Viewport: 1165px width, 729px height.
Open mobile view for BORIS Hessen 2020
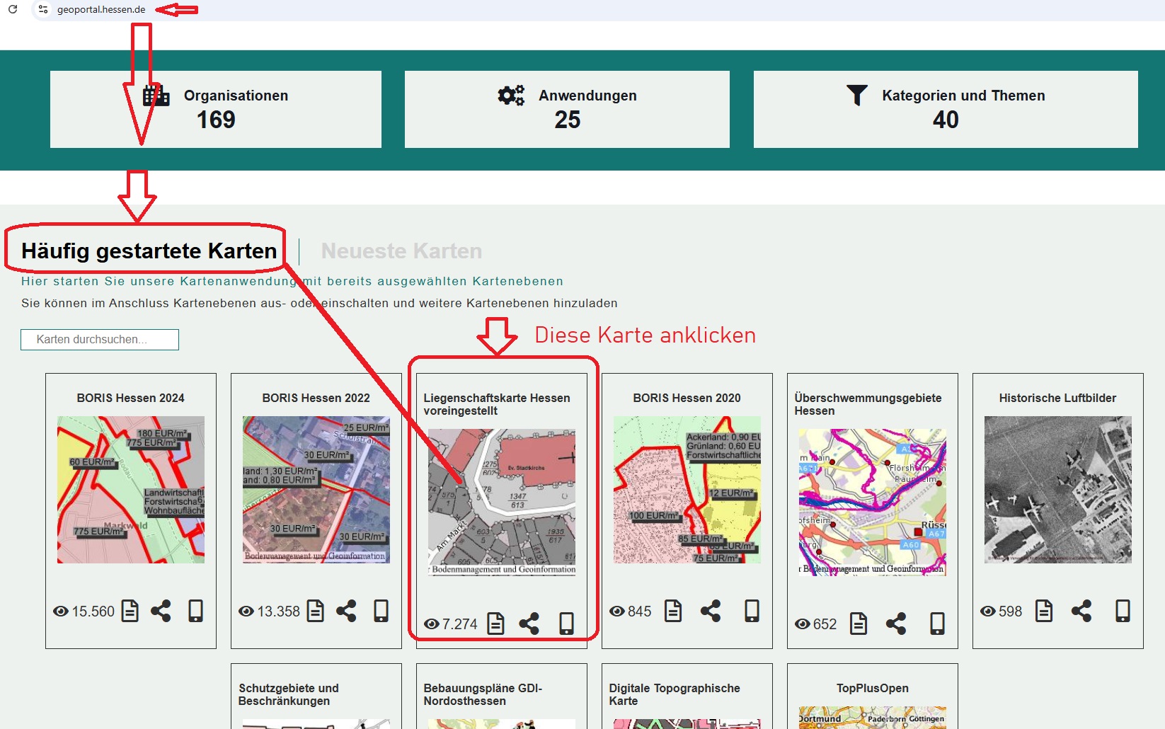tap(752, 611)
